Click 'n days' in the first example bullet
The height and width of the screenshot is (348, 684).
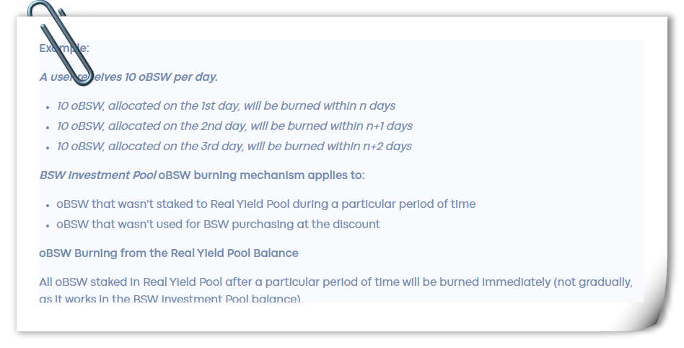(x=377, y=106)
